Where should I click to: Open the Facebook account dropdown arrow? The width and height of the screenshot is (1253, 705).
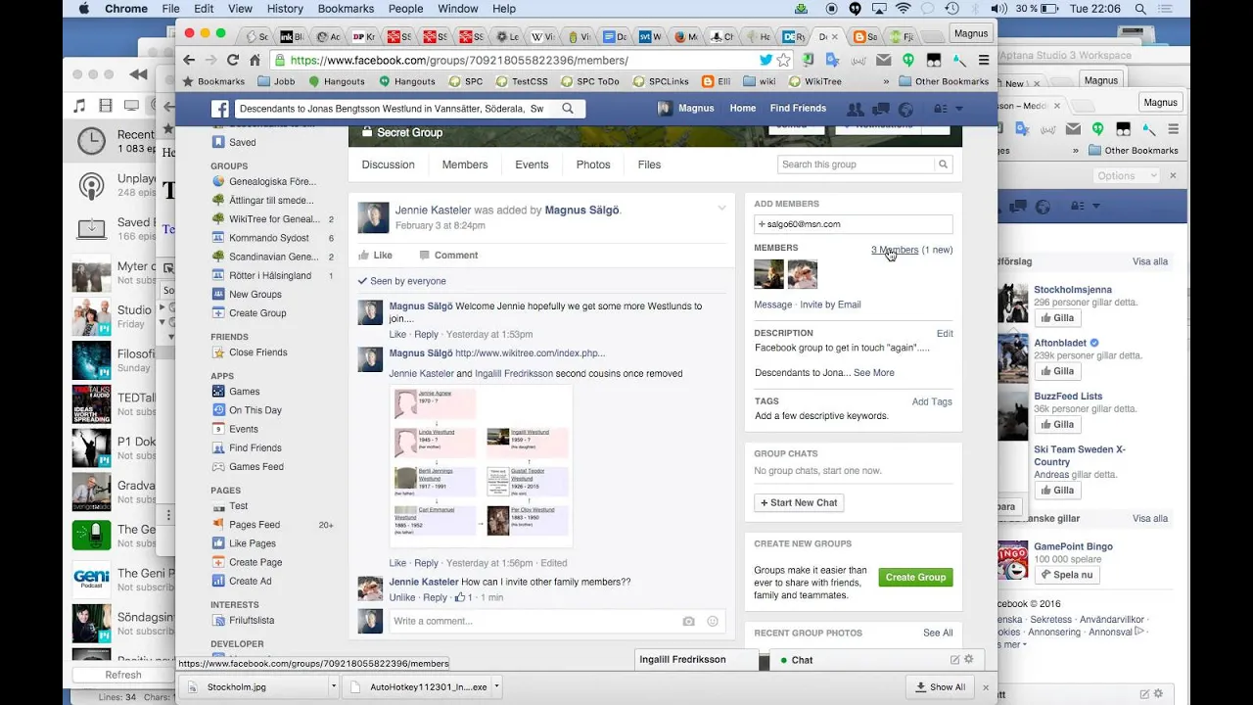coord(959,109)
